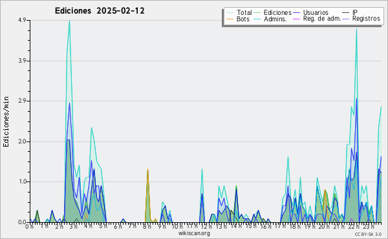388x239 pixels.
Task: Click the 0.0 y-axis value
Action: pyautogui.click(x=22, y=222)
